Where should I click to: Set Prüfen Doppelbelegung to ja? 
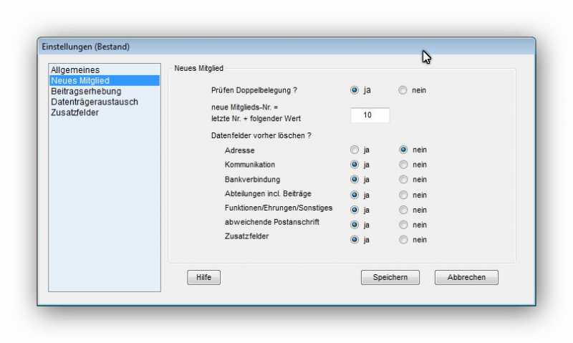click(x=355, y=91)
